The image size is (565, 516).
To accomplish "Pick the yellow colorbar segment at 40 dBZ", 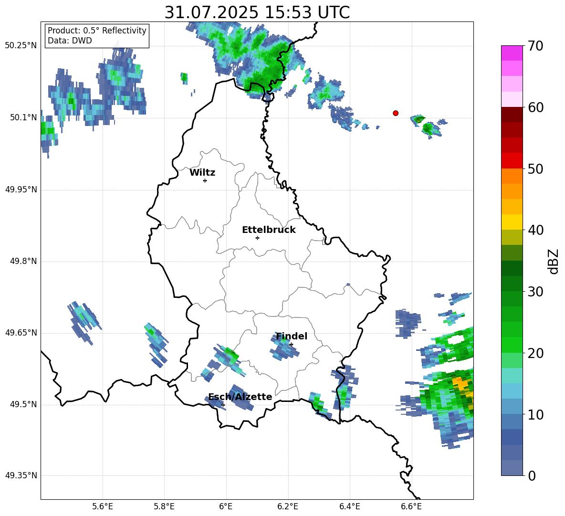I will pos(512,222).
